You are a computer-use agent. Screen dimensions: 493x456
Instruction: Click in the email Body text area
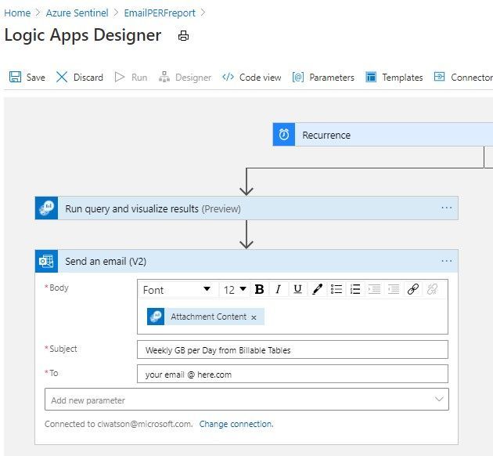(x=293, y=316)
